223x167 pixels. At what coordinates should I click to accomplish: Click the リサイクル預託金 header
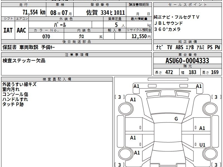(x=139, y=30)
